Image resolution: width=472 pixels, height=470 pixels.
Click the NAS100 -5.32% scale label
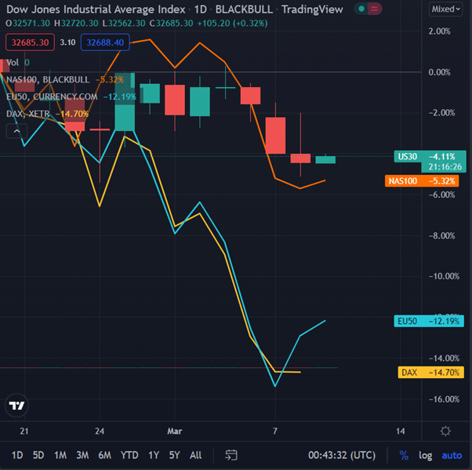[422, 181]
